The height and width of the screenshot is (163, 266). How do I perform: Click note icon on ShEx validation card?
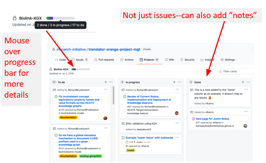pos(123,124)
